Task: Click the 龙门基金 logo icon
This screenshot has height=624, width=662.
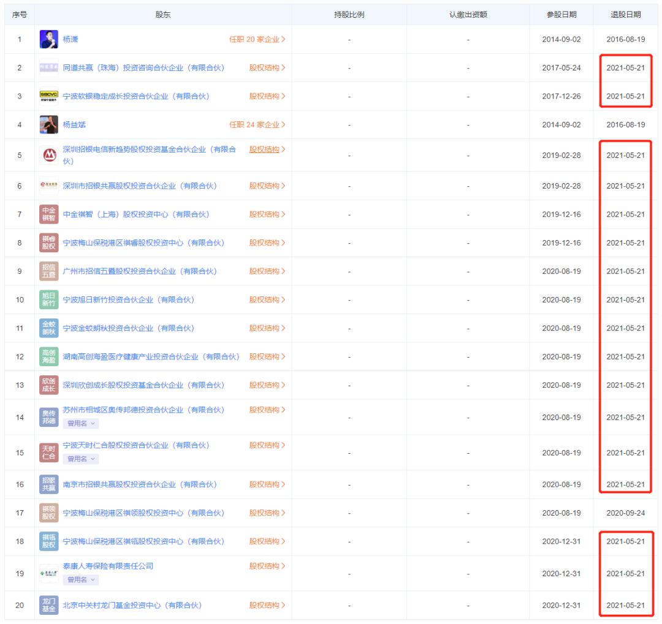Action: click(48, 606)
